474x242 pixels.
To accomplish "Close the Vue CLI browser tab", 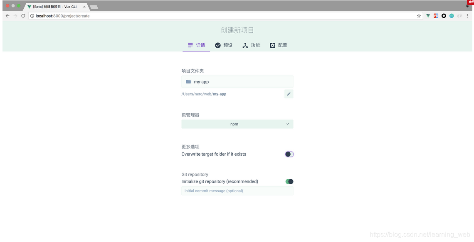I will [84, 7].
